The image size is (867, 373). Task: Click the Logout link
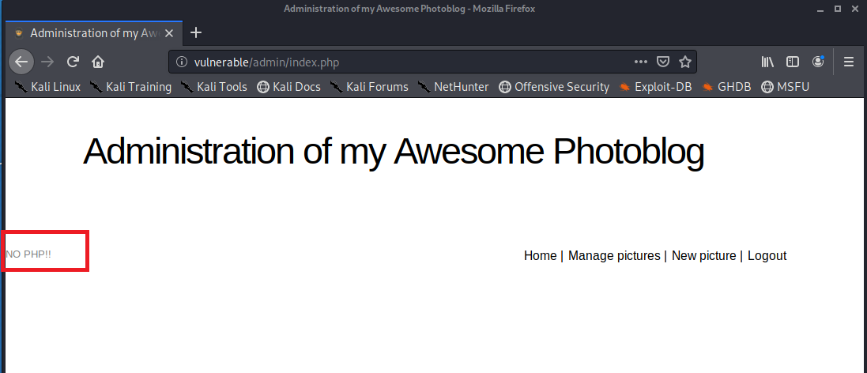coord(767,255)
